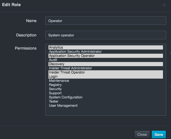
Task: Click the Description input field
Action: (x=106, y=35)
